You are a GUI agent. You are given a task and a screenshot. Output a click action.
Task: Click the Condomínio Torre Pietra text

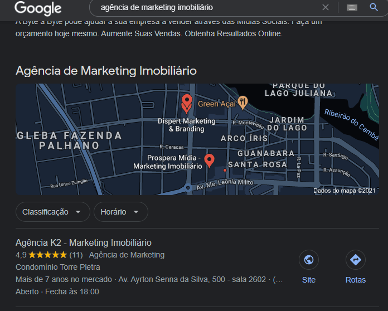click(58, 267)
